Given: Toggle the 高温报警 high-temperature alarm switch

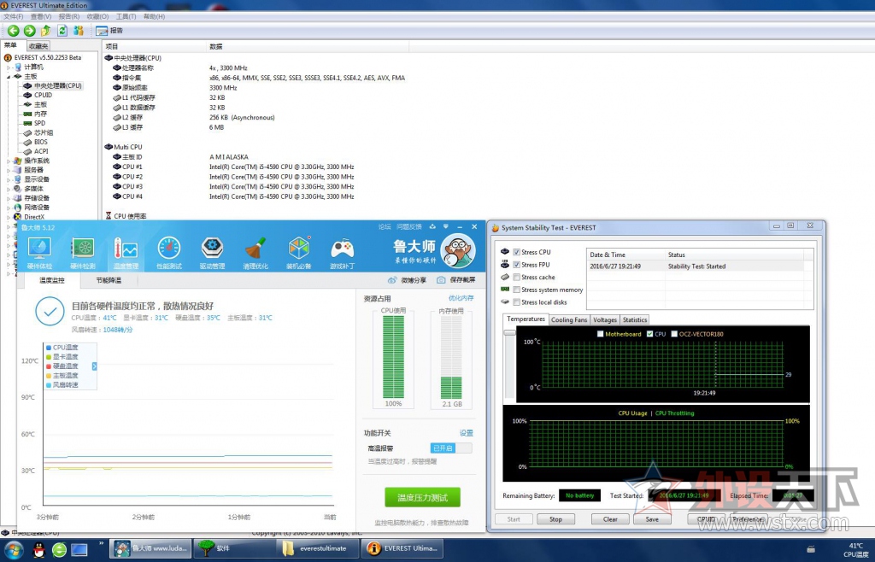Looking at the screenshot, I should (x=451, y=448).
